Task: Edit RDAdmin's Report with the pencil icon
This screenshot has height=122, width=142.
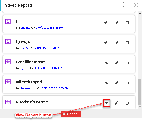Action: click(117, 103)
